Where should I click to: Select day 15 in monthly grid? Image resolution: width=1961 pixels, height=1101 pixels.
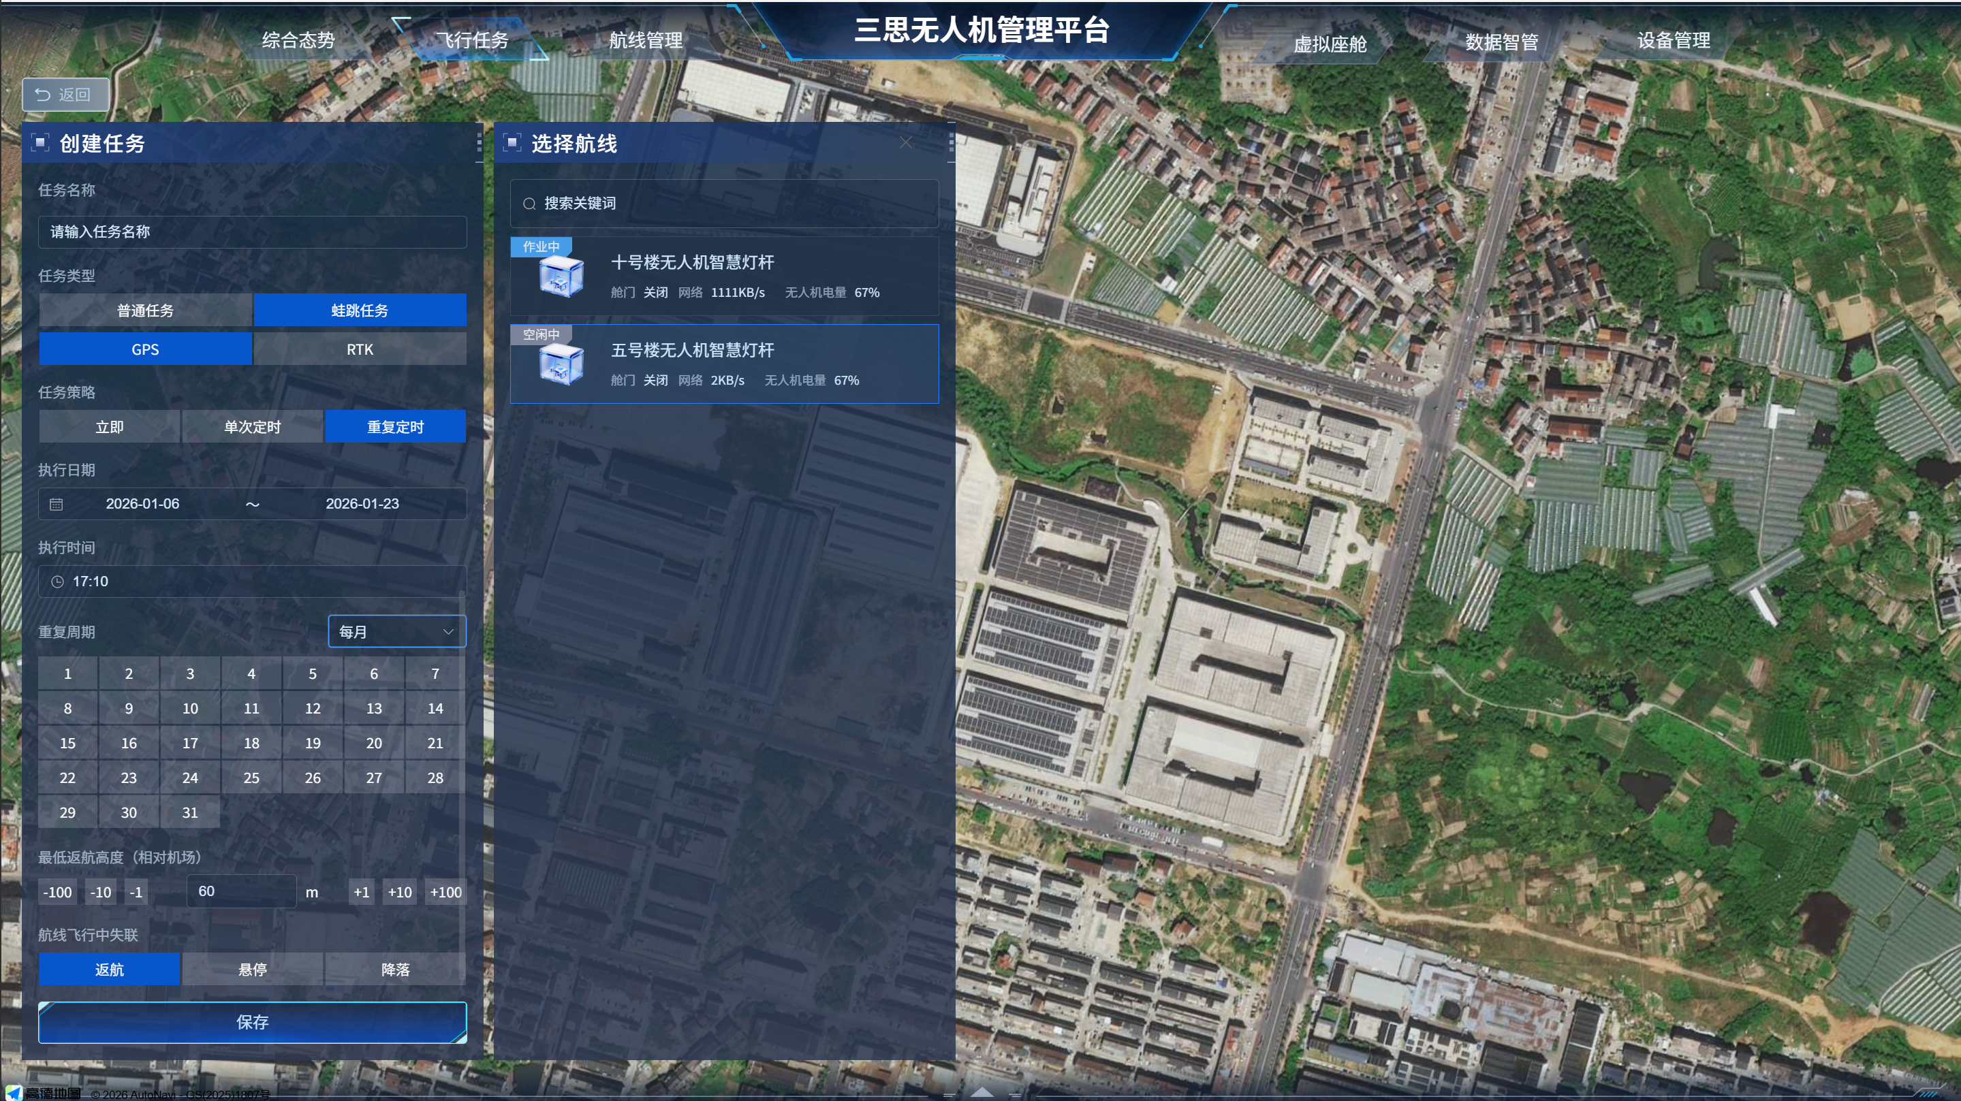coord(67,743)
